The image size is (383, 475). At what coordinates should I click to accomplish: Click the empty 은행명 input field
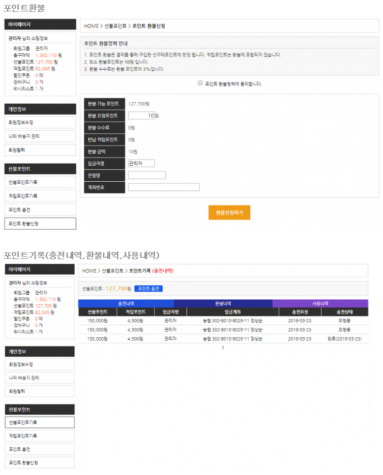click(147, 175)
